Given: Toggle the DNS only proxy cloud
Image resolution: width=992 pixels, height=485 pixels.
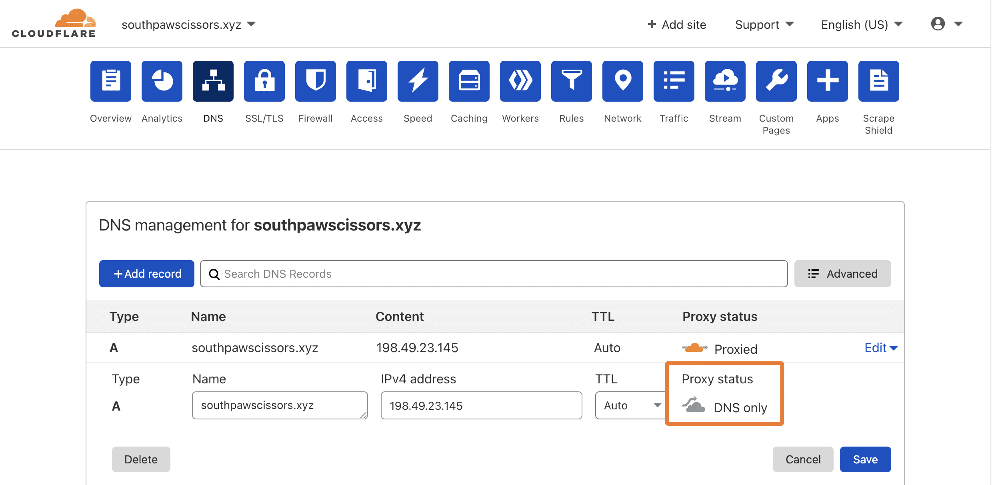Looking at the screenshot, I should pos(694,406).
